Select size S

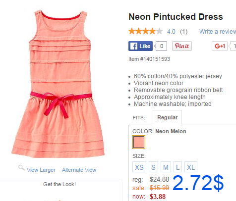pyautogui.click(x=153, y=167)
